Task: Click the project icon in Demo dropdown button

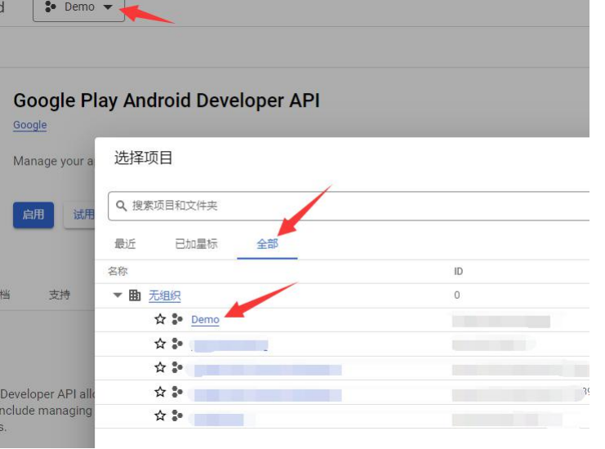Action: click(x=50, y=7)
